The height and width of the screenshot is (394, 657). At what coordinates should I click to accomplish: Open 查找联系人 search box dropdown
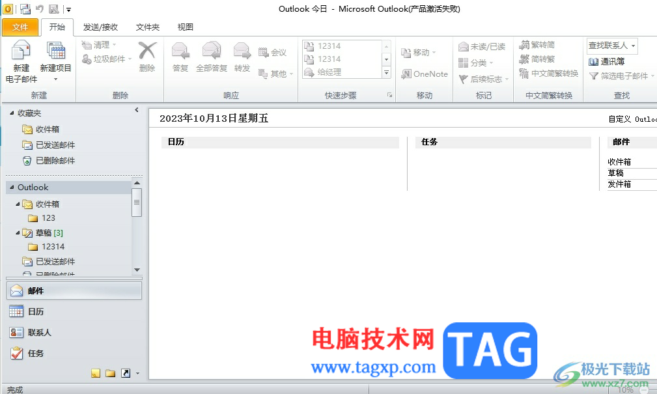point(633,46)
